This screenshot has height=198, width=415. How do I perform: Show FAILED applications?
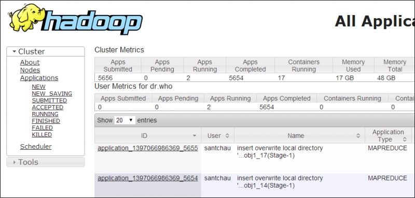[x=43, y=128]
